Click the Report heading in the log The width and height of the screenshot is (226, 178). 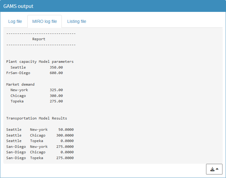click(x=39, y=39)
